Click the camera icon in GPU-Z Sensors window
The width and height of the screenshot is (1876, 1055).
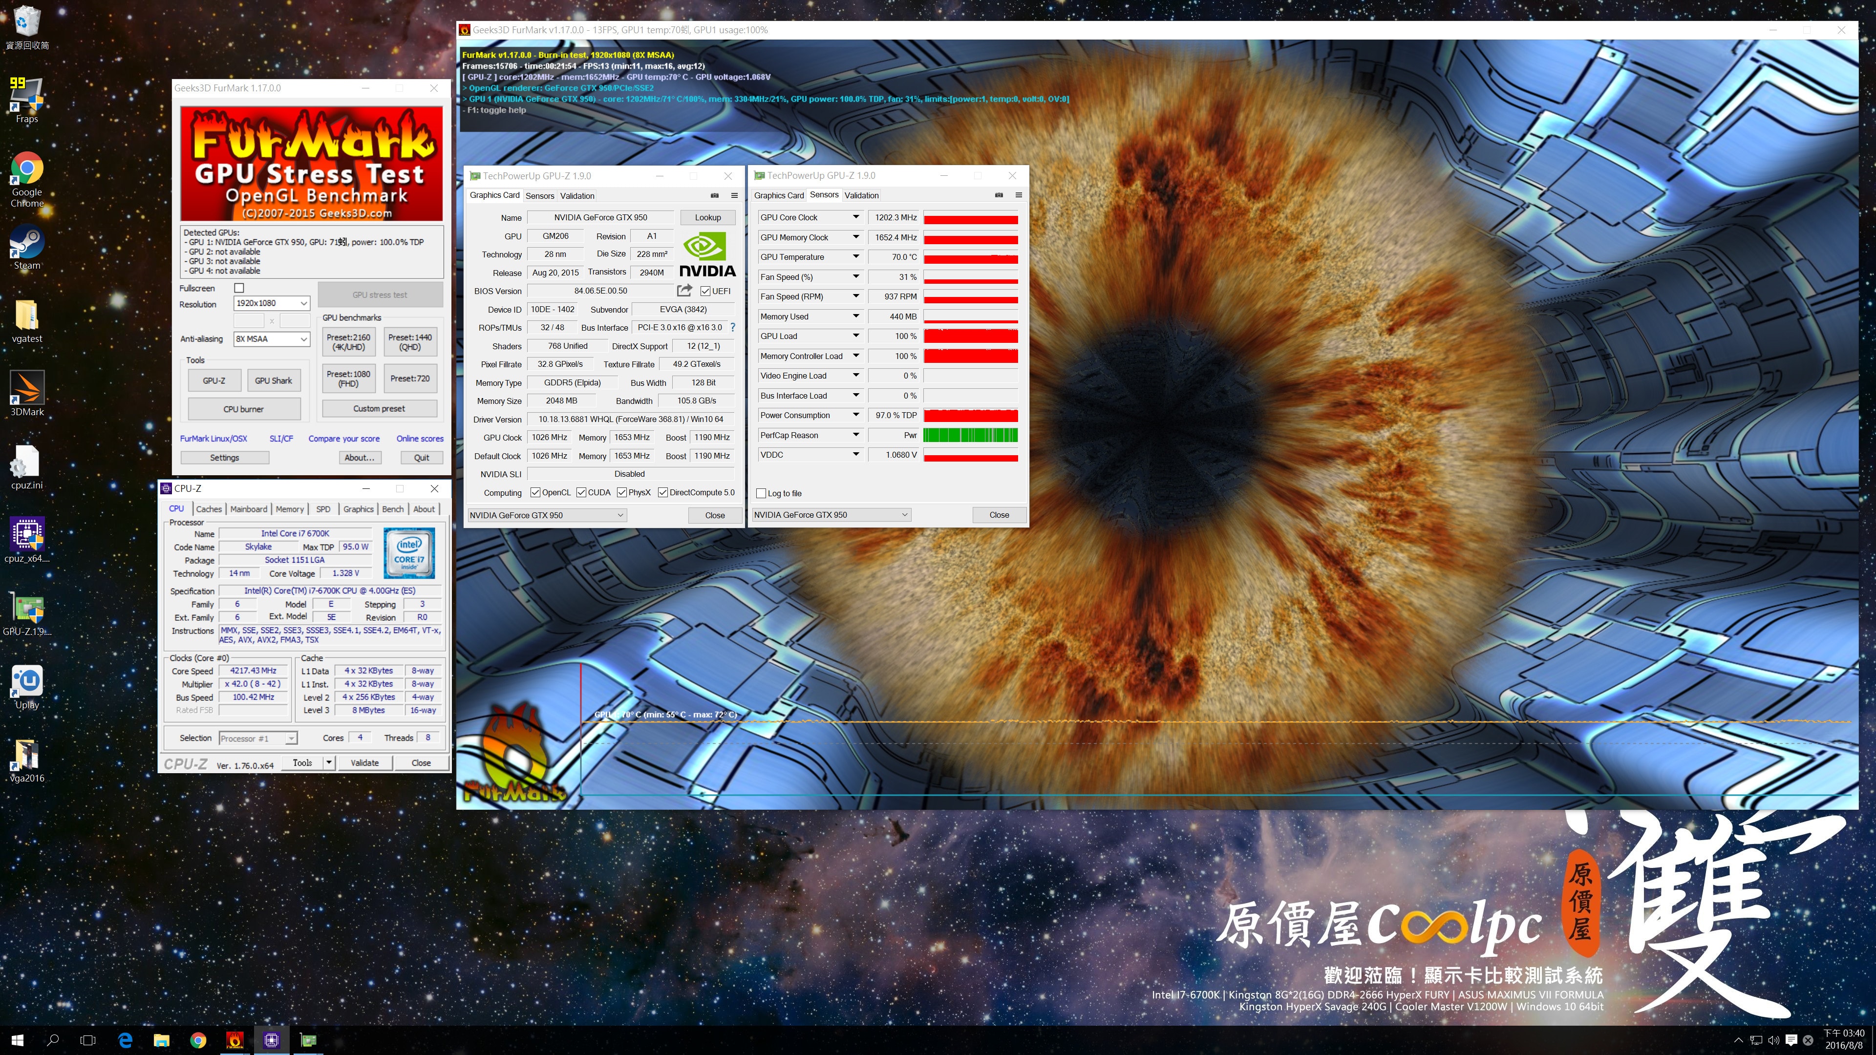pos(999,195)
